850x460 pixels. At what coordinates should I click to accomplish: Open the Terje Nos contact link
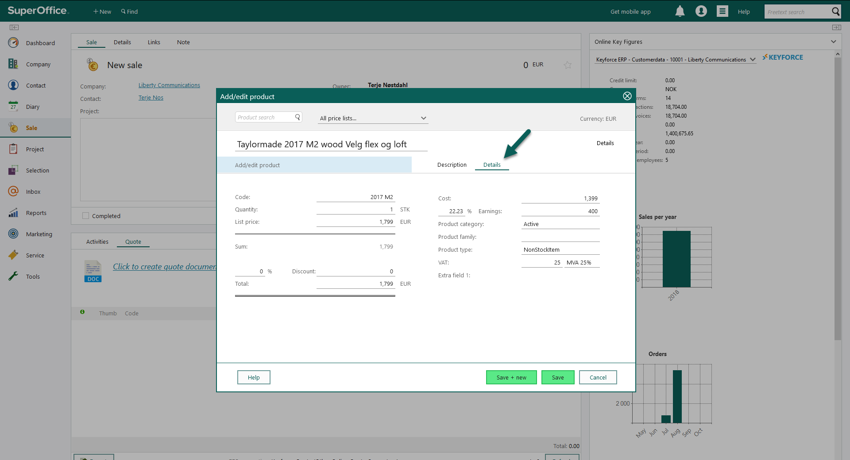tap(151, 97)
